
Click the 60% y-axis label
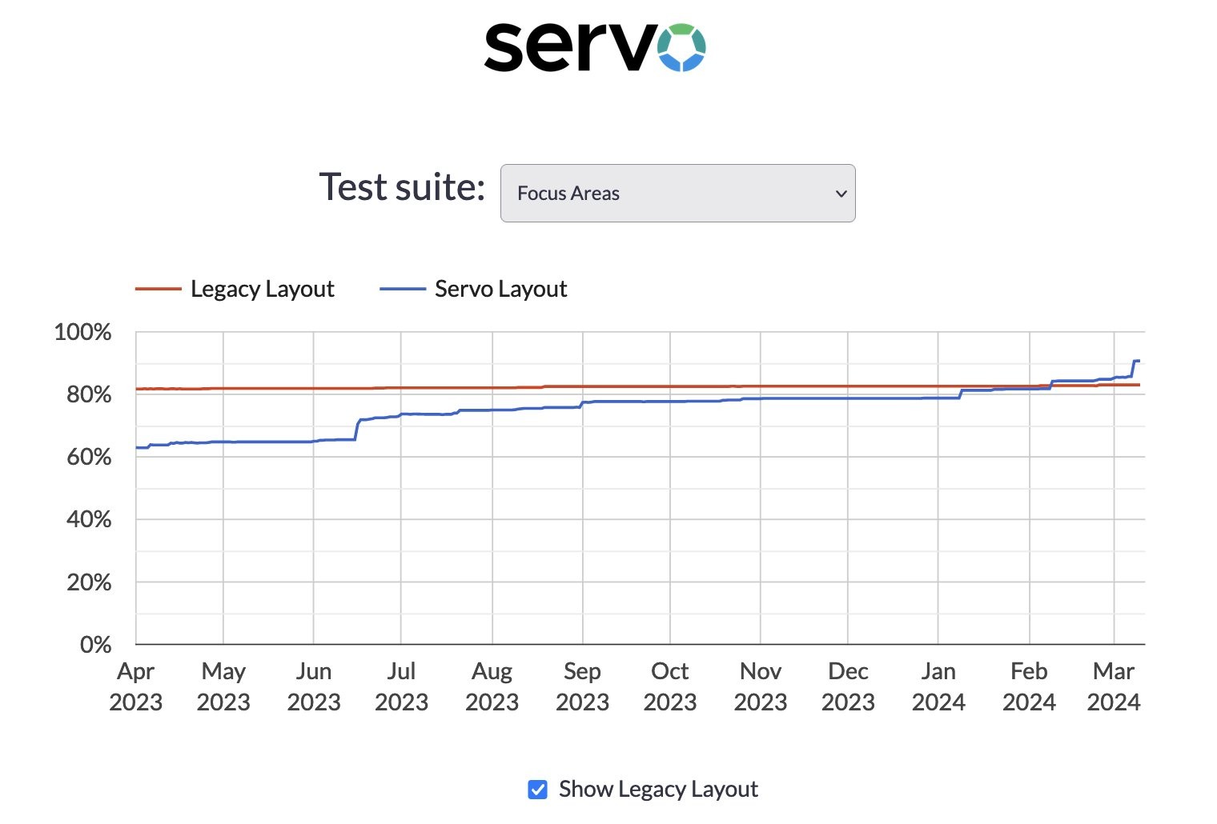click(88, 457)
